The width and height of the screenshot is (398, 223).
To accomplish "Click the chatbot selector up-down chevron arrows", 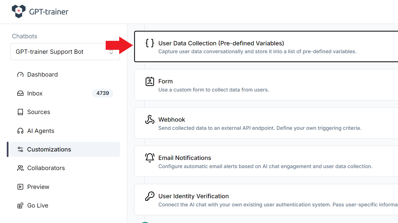I will coord(111,52).
